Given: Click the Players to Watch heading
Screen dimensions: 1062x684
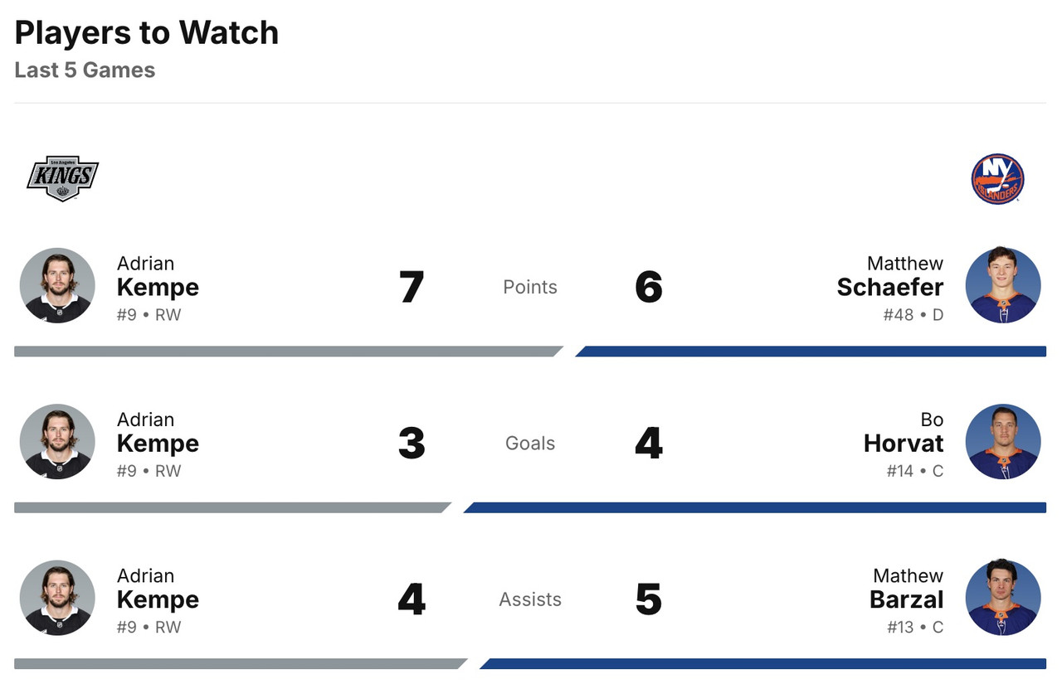Looking at the screenshot, I should coord(147,33).
